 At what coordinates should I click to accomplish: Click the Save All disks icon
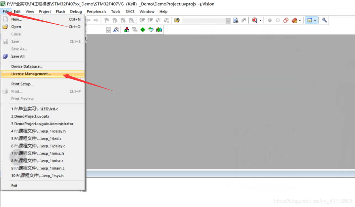click(x=5, y=56)
